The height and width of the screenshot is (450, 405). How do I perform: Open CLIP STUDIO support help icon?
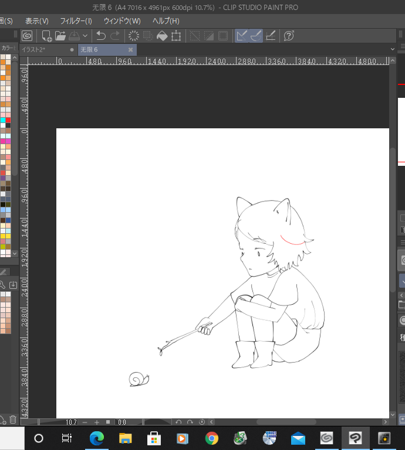coord(289,36)
